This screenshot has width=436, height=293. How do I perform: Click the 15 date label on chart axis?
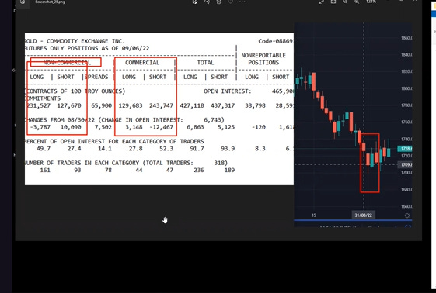pyautogui.click(x=314, y=215)
